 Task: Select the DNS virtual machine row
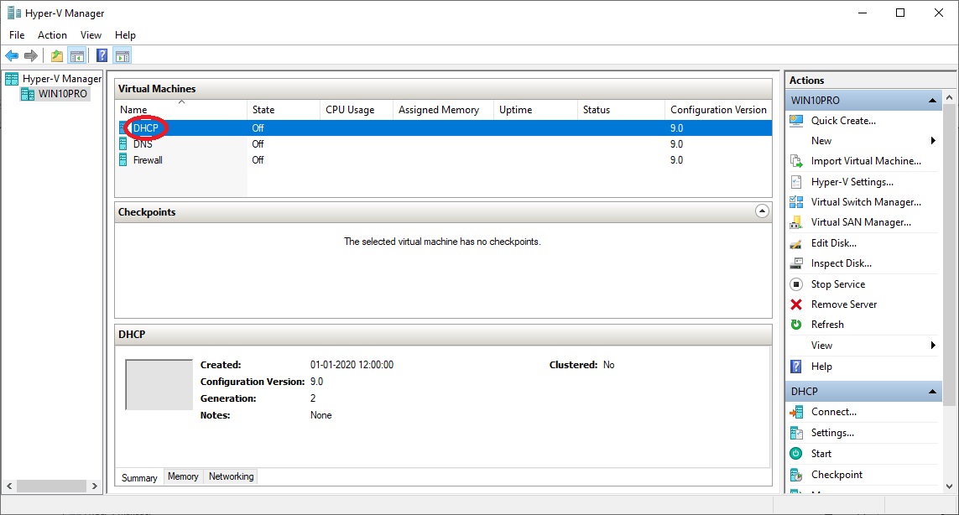443,144
